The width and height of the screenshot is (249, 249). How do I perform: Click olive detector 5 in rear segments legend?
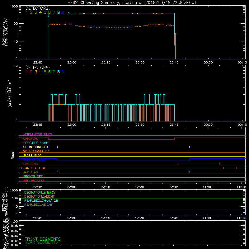pos(45,72)
